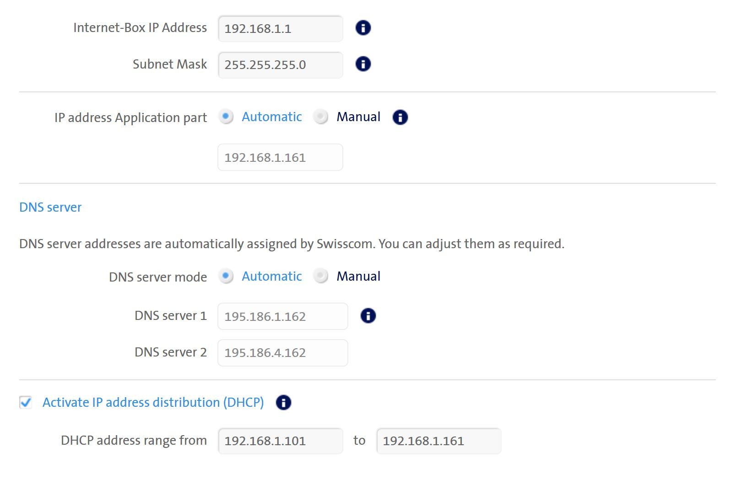Viewport: 736px width, 479px height.
Task: Click the DNS server 2 field
Action: tap(282, 353)
